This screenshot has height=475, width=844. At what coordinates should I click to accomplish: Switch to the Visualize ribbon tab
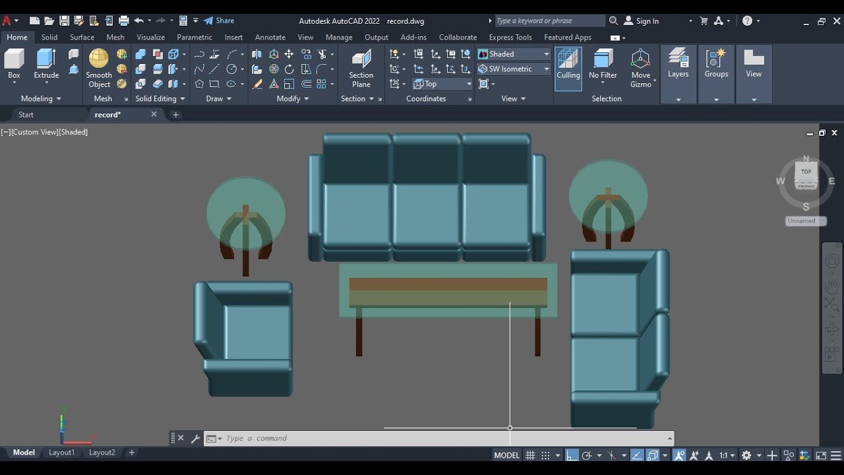point(150,38)
